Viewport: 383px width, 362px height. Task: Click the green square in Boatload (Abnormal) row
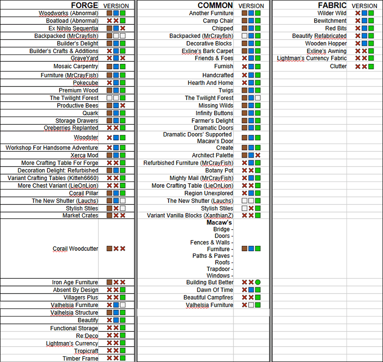123,21
